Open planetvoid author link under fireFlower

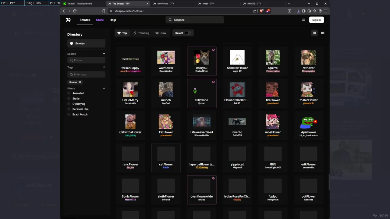(273, 103)
